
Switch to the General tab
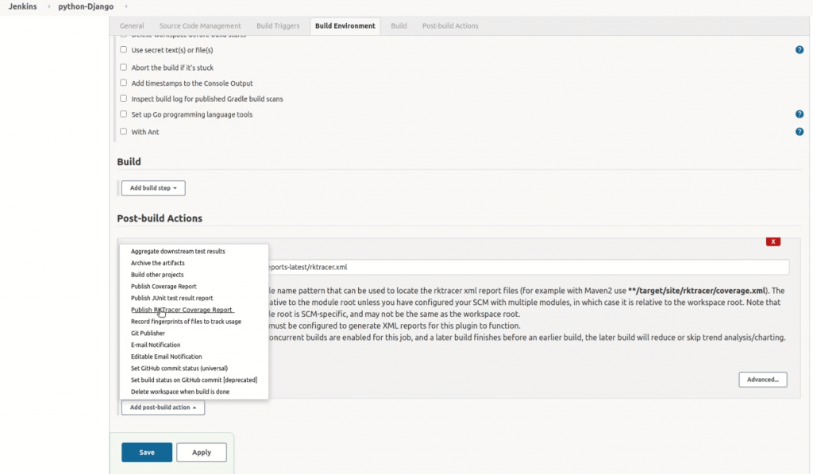[x=132, y=26]
